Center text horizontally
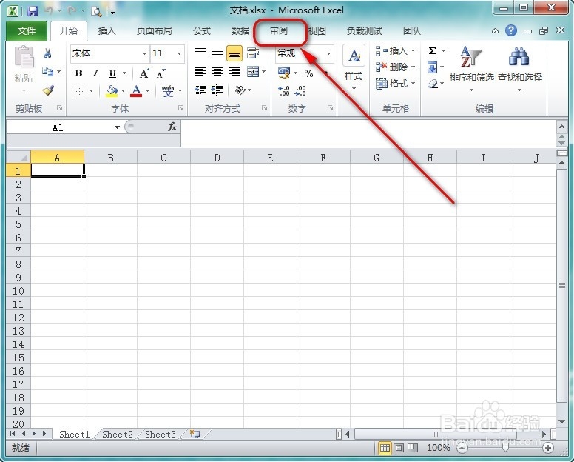The width and height of the screenshot is (574, 462). click(217, 71)
